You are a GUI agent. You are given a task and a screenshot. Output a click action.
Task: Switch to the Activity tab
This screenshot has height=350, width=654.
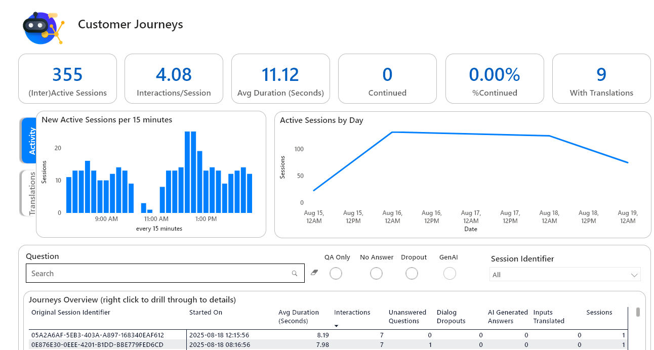[30, 141]
